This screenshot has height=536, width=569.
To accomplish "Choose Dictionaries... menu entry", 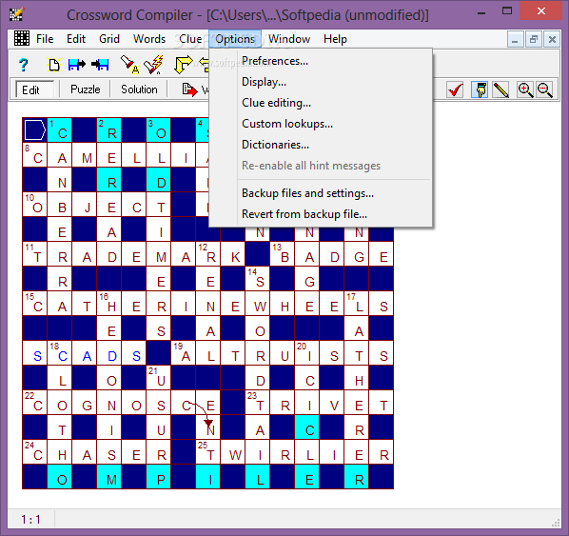I will point(321,145).
